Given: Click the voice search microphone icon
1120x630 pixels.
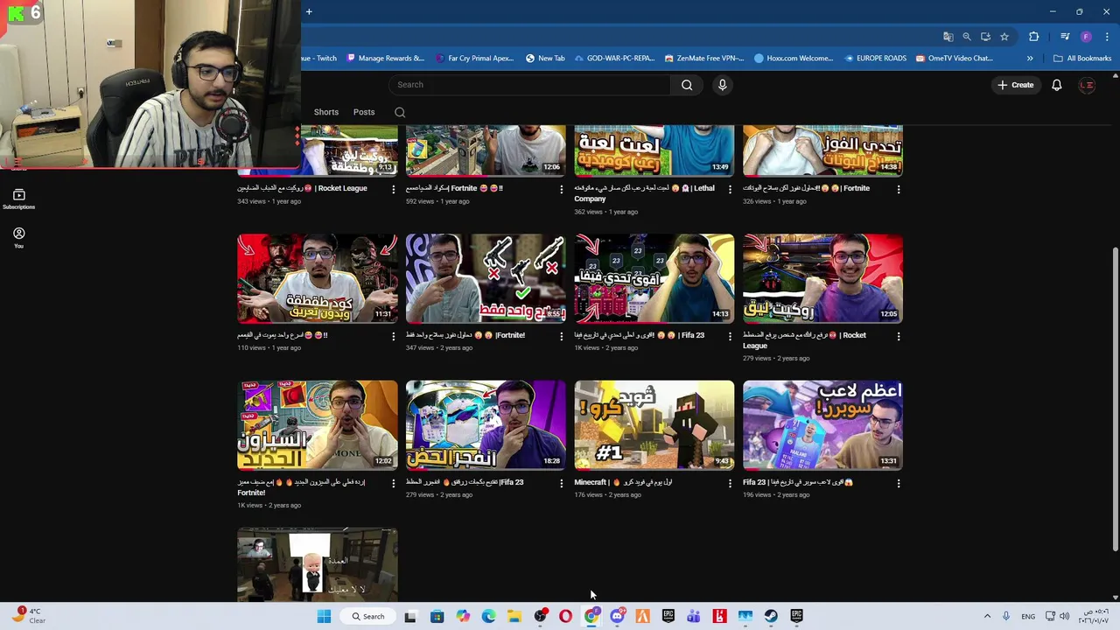Looking at the screenshot, I should pyautogui.click(x=722, y=85).
